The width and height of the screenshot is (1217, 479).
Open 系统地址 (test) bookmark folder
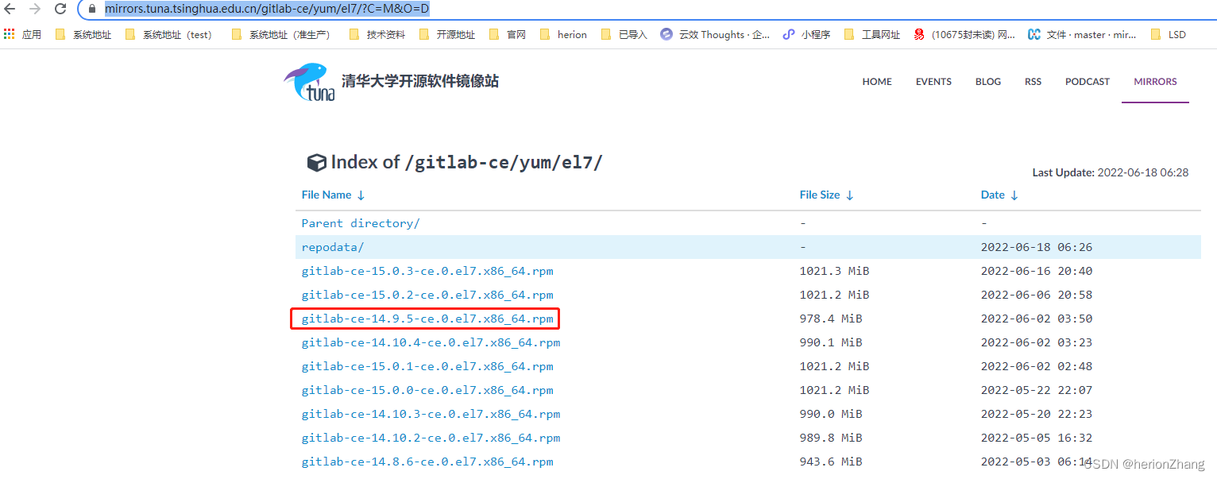point(168,34)
